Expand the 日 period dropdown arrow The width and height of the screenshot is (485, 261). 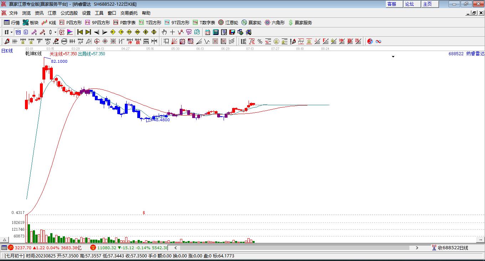11,32
